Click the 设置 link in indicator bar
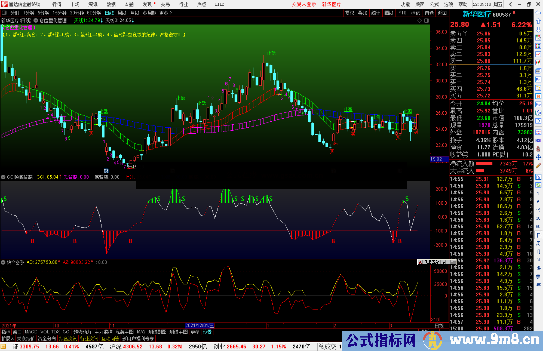This screenshot has width=543, height=351. [x=207, y=332]
